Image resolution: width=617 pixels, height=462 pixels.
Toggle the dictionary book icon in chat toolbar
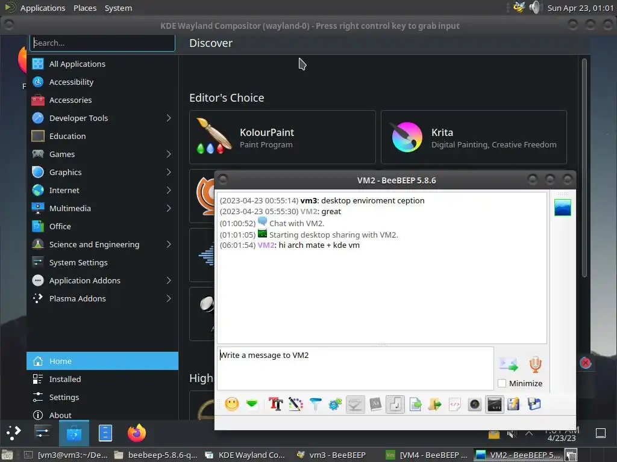[375, 404]
